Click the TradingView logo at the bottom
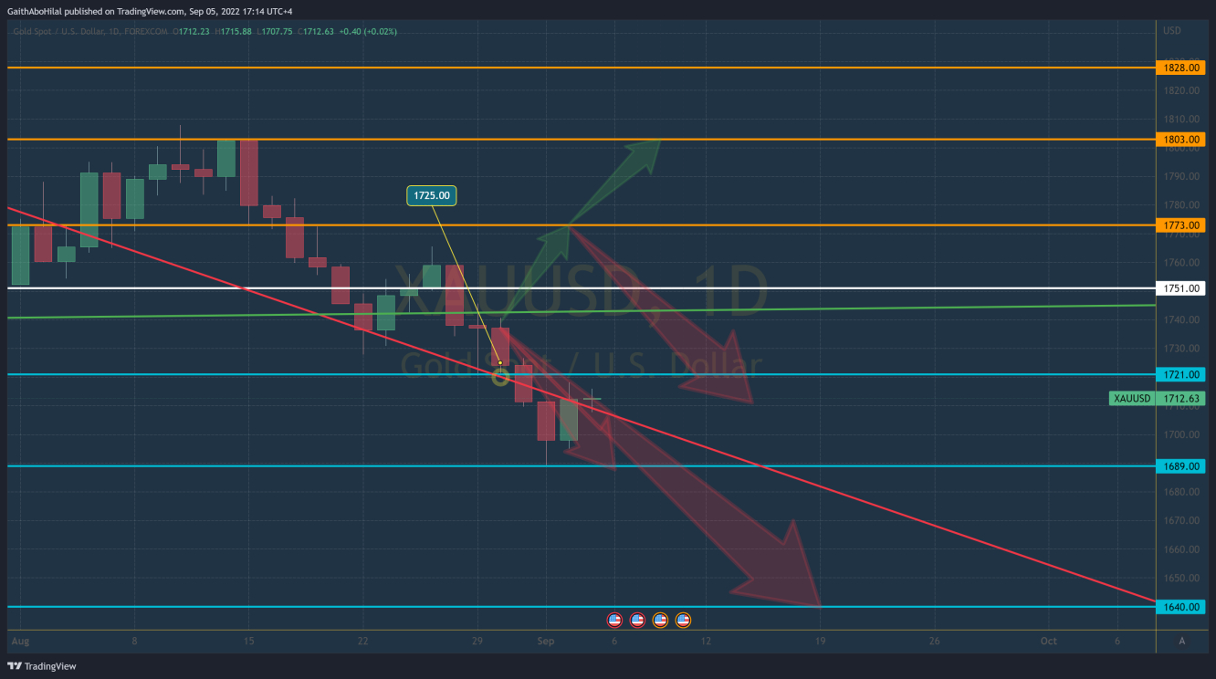Viewport: 1216px width, 679px height. pos(41,666)
